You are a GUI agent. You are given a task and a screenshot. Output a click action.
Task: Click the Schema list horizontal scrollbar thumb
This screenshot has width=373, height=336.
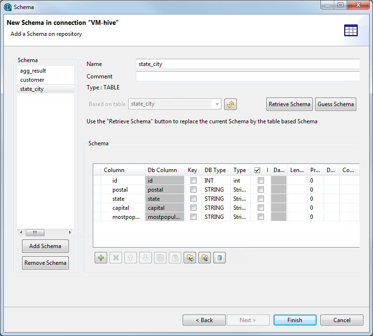pyautogui.click(x=35, y=233)
